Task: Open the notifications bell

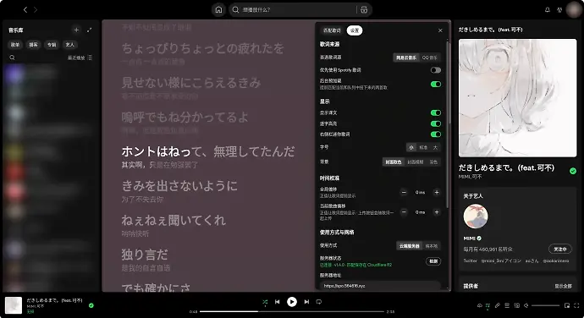Action: (x=547, y=9)
